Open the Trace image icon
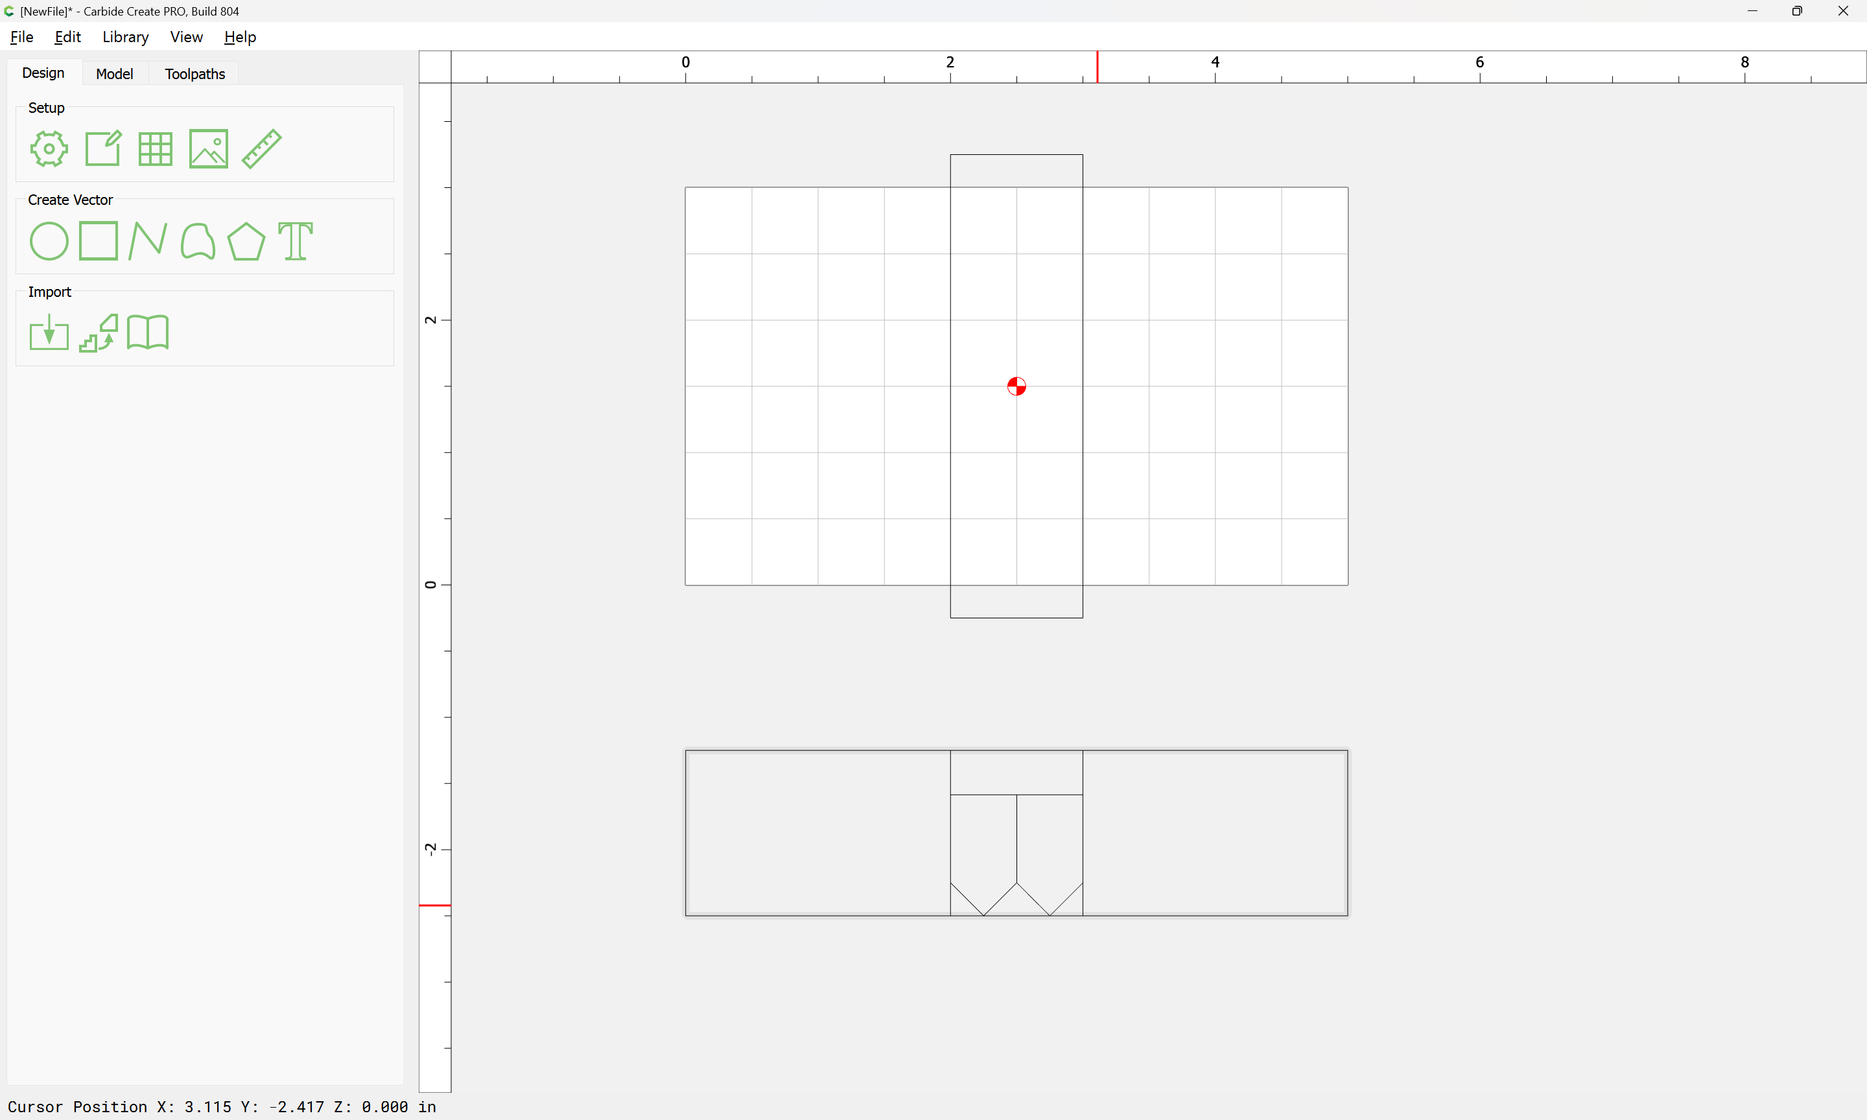The image size is (1867, 1120). click(99, 333)
